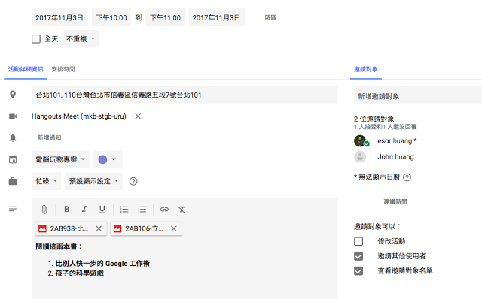The width and height of the screenshot is (482, 299).
Task: Toggle italic formatting
Action: [x=84, y=209]
